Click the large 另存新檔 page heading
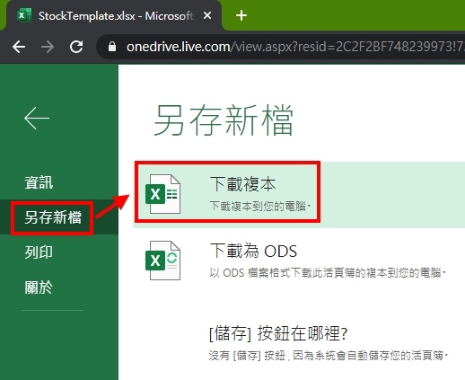This screenshot has width=465, height=380. [224, 120]
